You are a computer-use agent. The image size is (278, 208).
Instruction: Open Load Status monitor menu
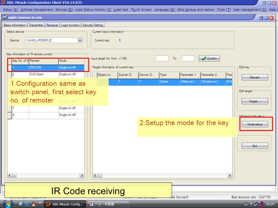coord(93,10)
